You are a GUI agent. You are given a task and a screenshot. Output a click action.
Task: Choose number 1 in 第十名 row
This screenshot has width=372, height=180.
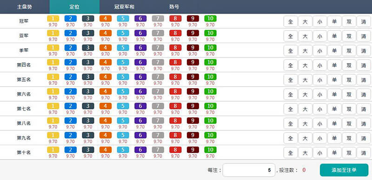(53, 150)
